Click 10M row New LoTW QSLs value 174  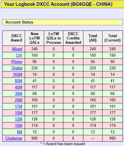pyautogui.click(x=35, y=125)
